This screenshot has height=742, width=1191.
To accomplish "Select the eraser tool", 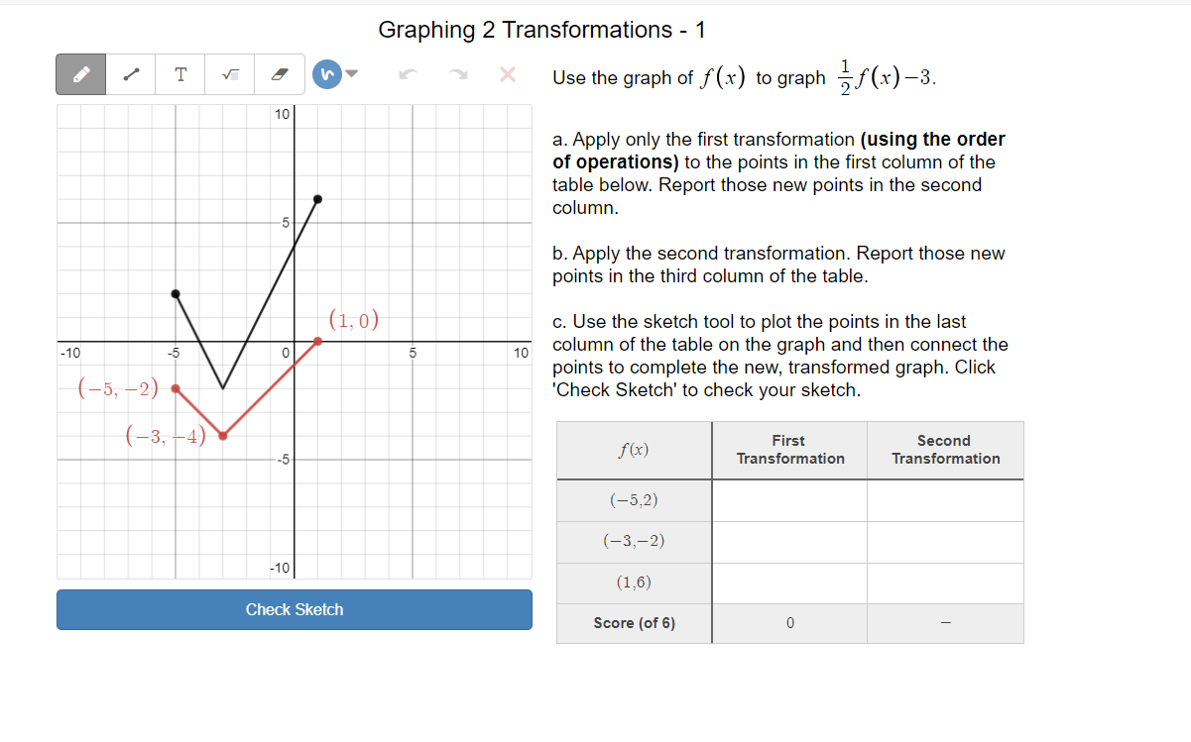I will click(279, 74).
